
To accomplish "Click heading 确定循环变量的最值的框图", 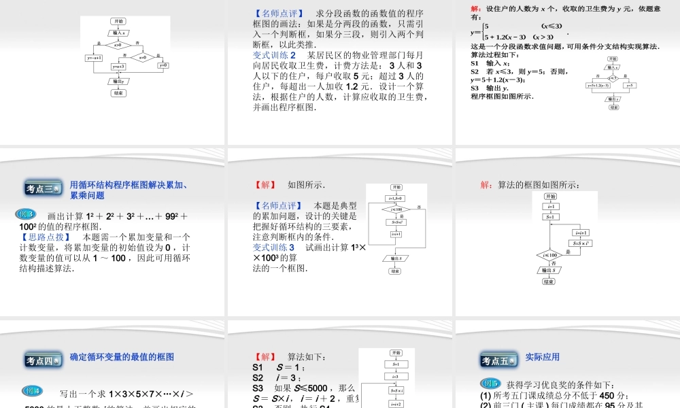I will [x=122, y=357].
